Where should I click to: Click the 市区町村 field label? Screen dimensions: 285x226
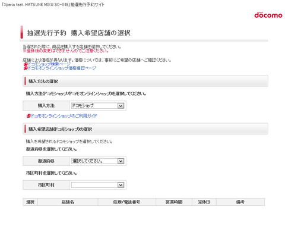tap(46, 185)
